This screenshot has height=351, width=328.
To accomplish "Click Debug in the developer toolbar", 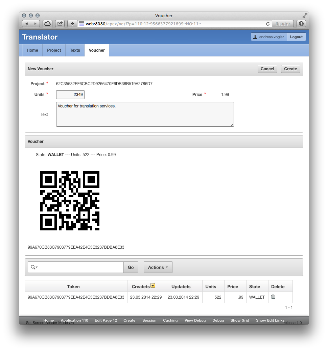I will pyautogui.click(x=218, y=320).
